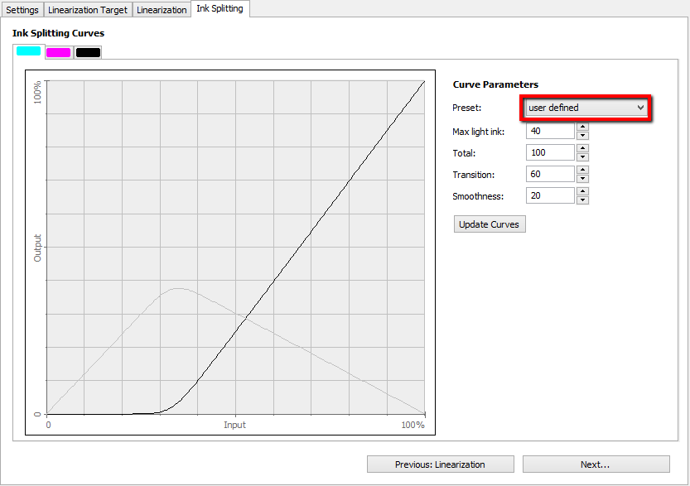
Task: Click the Max light ink input field
Action: 550,131
